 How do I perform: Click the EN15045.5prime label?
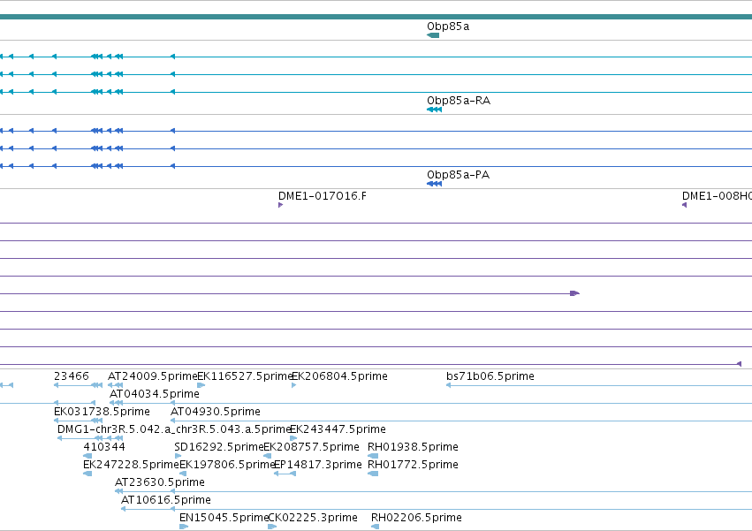pos(224,518)
